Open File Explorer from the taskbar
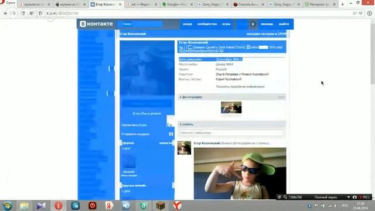375x211 pixels. coord(24,206)
